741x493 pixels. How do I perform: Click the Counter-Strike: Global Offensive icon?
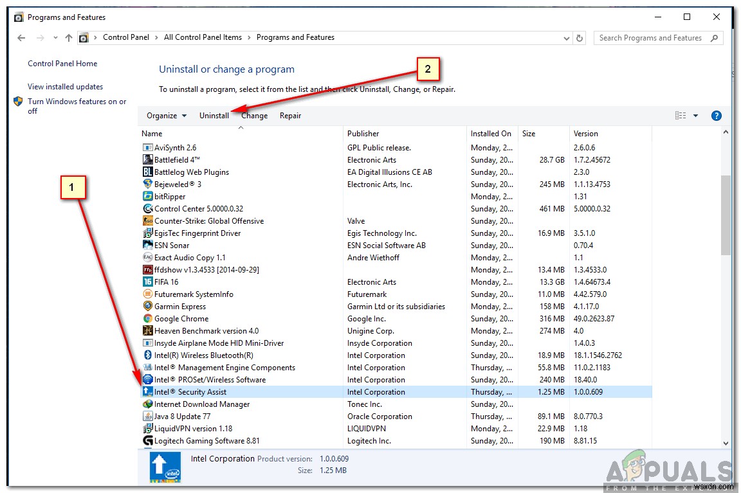pyautogui.click(x=148, y=220)
